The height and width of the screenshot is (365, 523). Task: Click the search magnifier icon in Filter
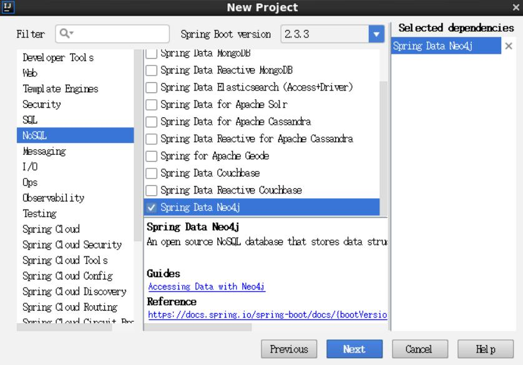tap(64, 33)
